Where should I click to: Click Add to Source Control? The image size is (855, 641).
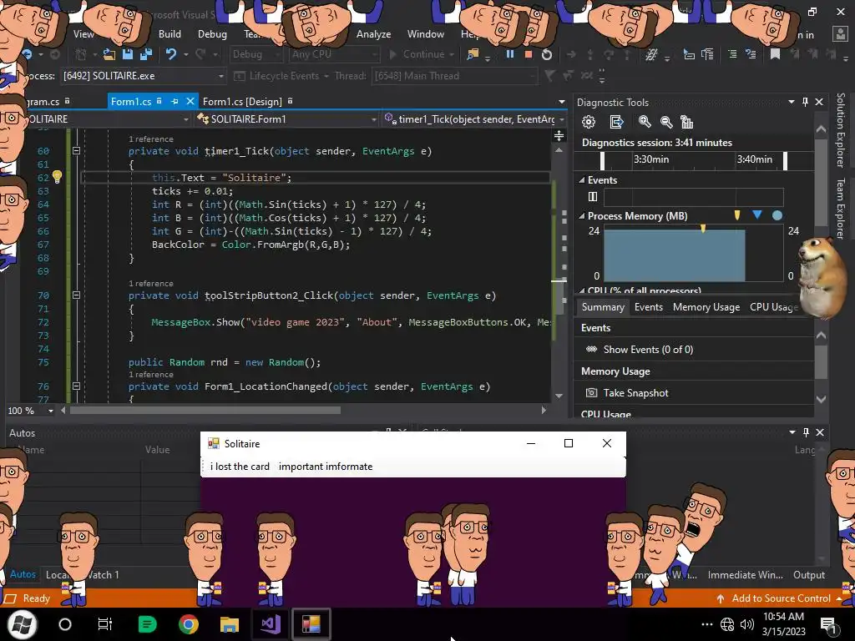click(781, 598)
